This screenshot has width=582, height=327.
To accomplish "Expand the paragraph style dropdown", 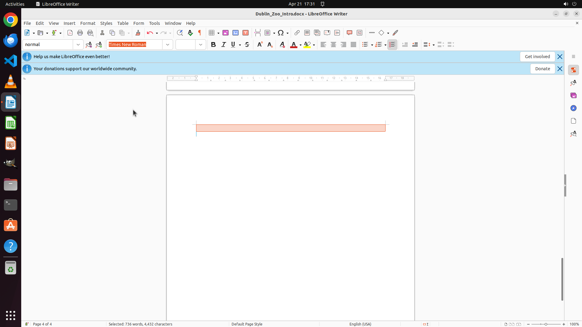I will (78, 45).
